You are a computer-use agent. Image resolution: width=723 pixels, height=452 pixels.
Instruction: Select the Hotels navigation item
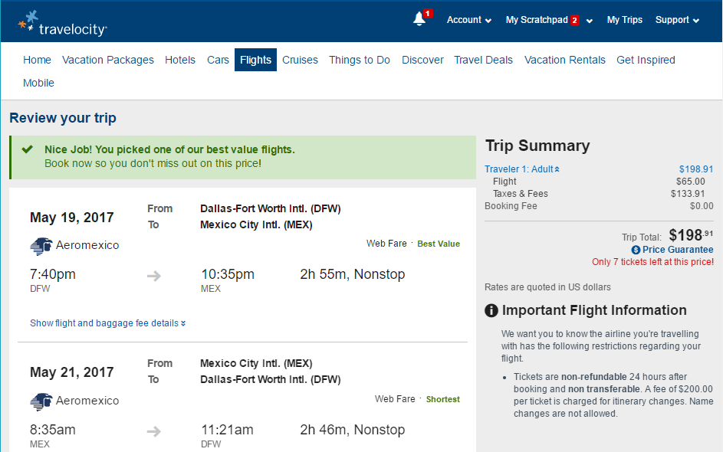click(x=180, y=60)
